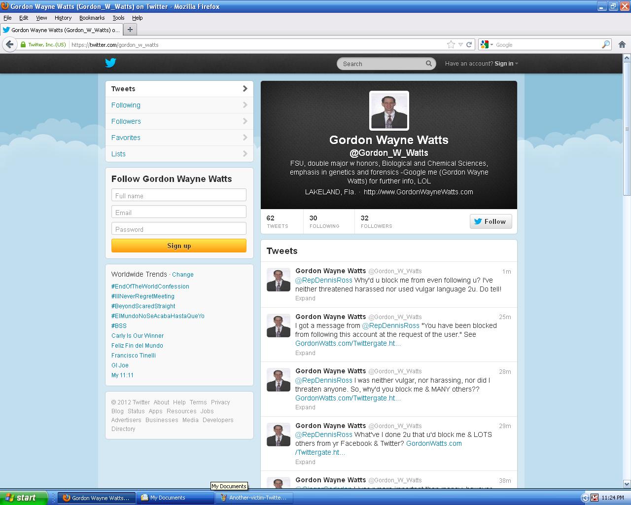Open the Bookmarks menu

92,18
